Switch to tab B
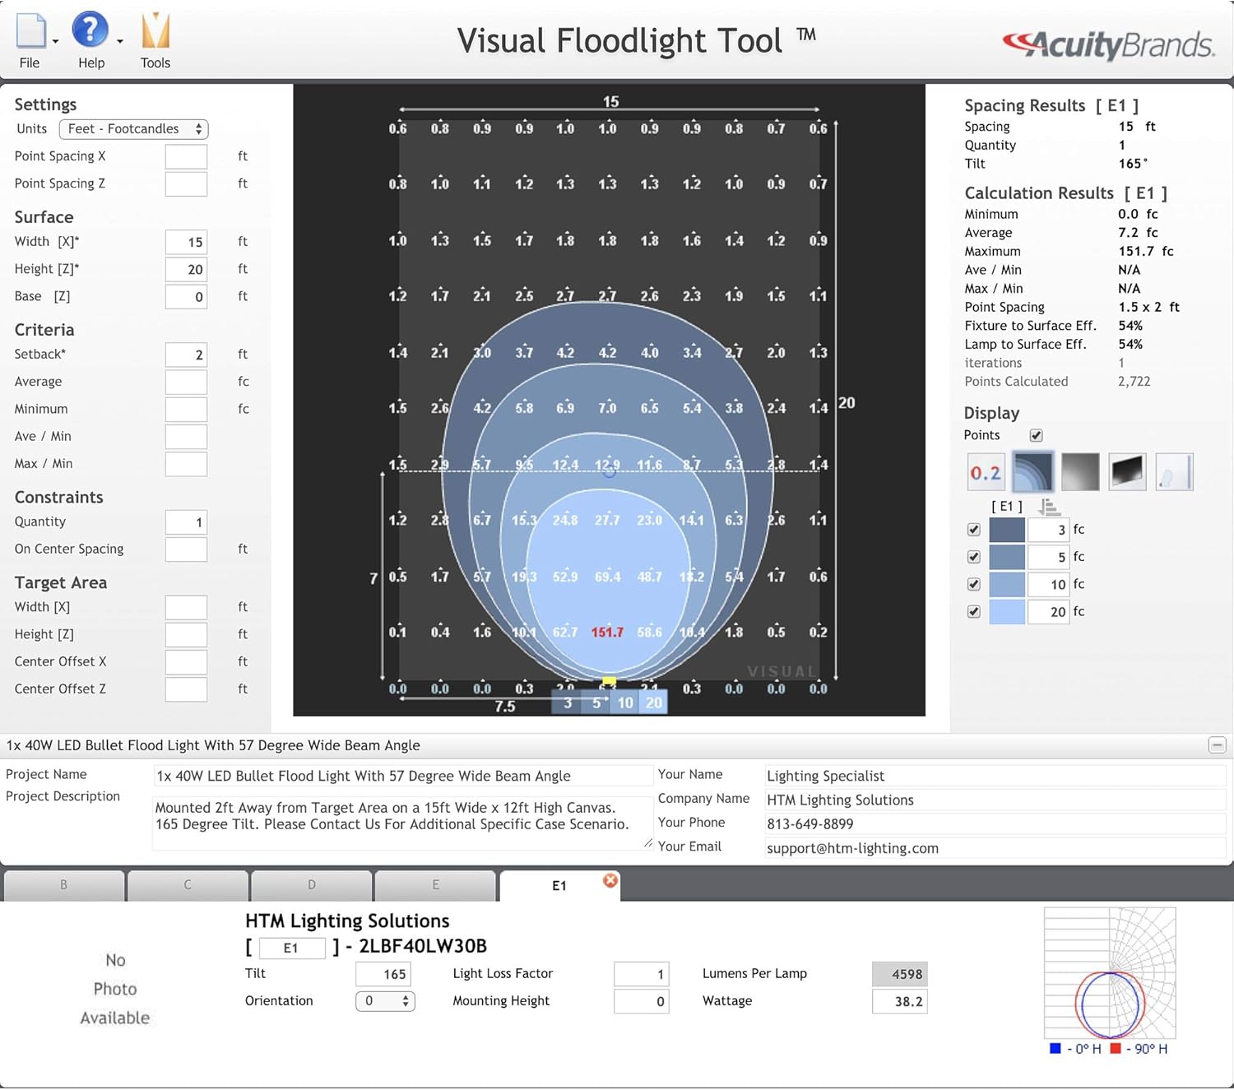Viewport: 1234px width, 1090px height. point(64,885)
